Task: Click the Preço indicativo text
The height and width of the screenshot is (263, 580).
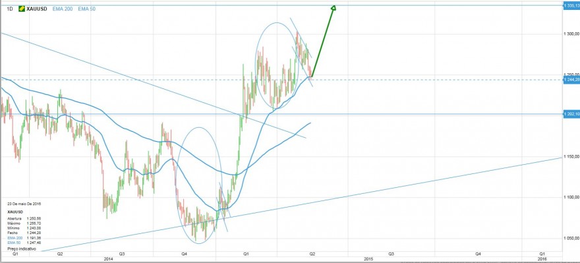Action: (x=22, y=249)
